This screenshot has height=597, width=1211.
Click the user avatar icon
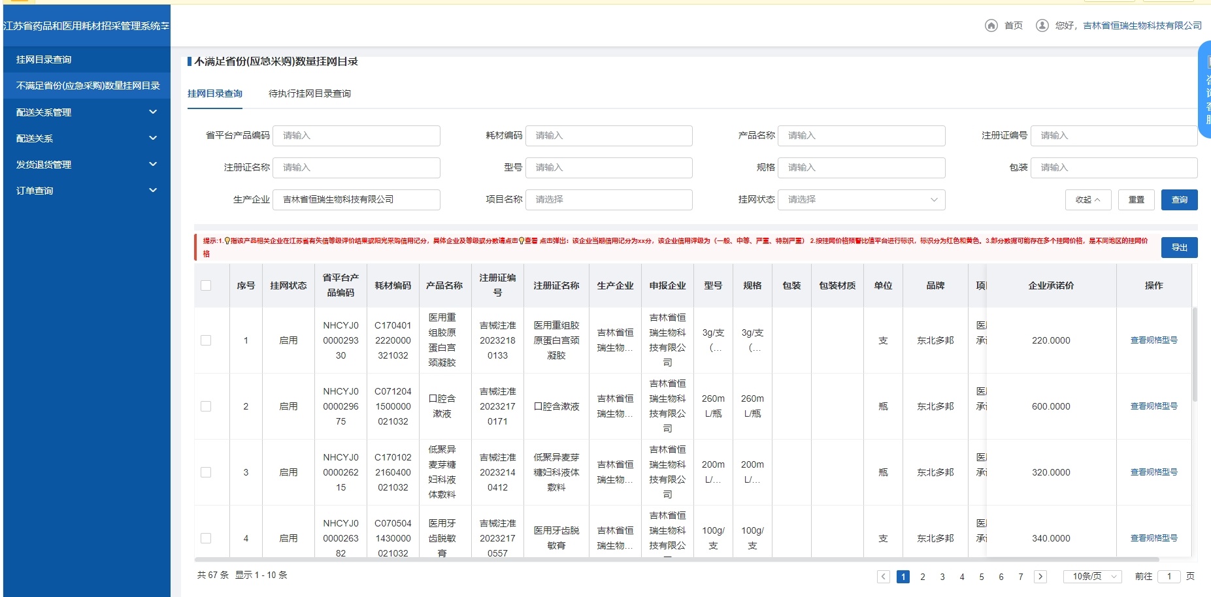[x=1042, y=25]
